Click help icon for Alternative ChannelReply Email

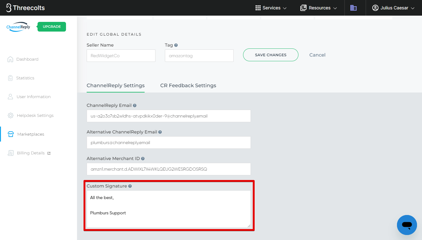[x=160, y=132]
